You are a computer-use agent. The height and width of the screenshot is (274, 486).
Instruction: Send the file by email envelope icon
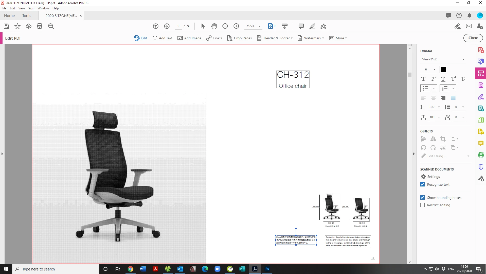[x=469, y=26]
